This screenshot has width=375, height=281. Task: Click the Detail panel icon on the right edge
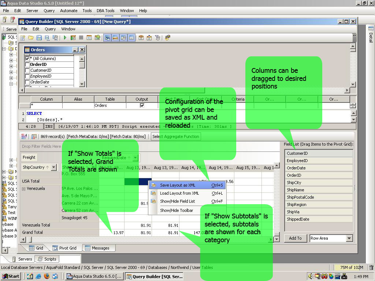[x=371, y=29]
